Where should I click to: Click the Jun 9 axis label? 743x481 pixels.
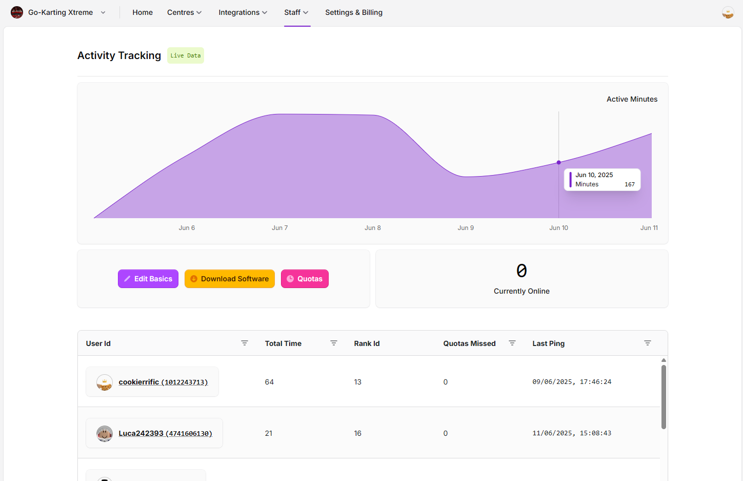tap(466, 228)
